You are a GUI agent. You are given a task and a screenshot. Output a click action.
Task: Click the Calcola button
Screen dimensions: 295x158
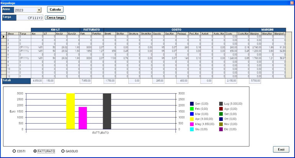pyautogui.click(x=55, y=10)
